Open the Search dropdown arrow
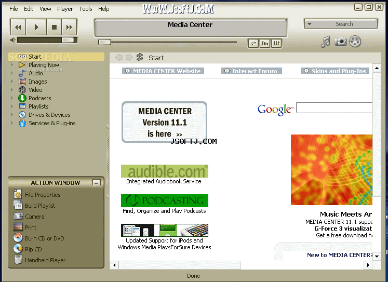 [x=310, y=24]
